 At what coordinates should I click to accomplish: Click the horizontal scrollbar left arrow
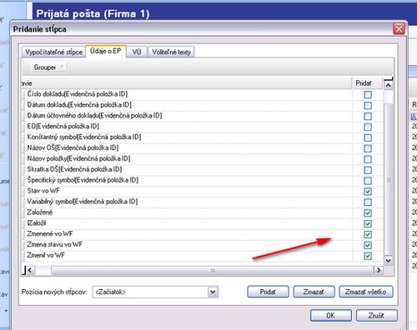(x=31, y=270)
